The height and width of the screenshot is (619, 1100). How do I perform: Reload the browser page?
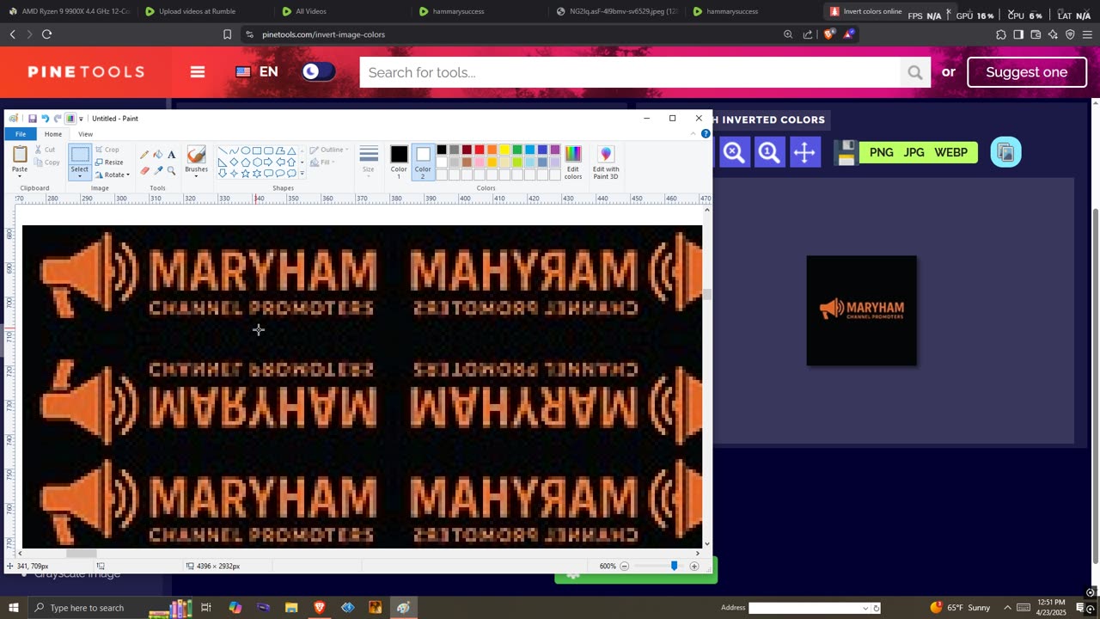(46, 34)
